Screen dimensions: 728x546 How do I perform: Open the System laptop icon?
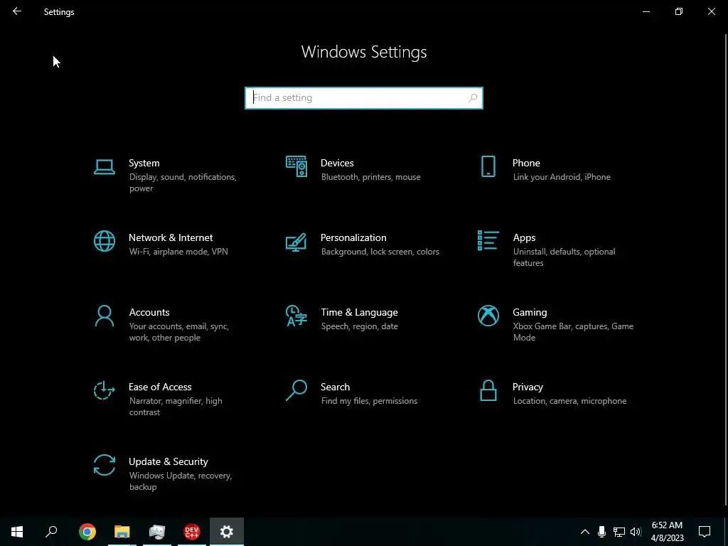(x=104, y=166)
